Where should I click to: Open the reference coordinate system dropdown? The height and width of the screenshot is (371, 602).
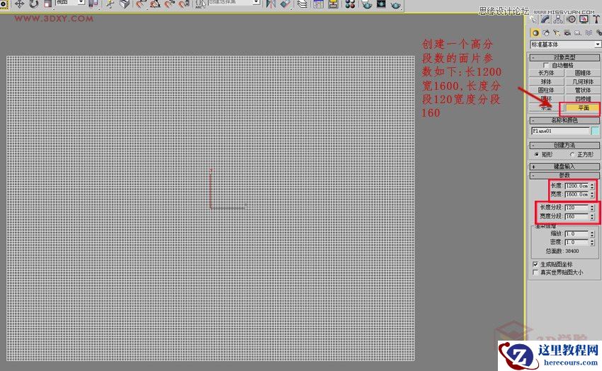[x=70, y=2]
